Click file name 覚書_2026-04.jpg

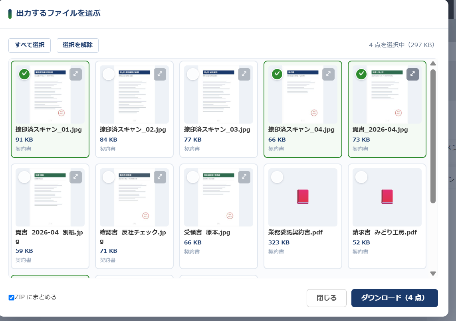pyautogui.click(x=380, y=130)
